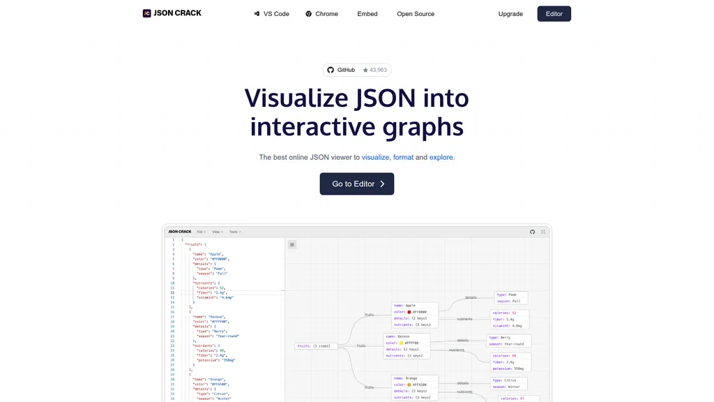
Task: Open the GitHub badge with 43,963 stars
Action: point(356,70)
